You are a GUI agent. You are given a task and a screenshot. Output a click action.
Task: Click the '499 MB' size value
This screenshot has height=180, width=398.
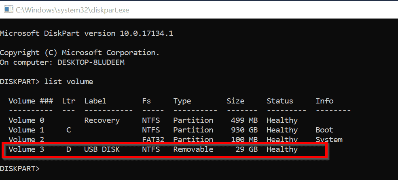click(x=244, y=120)
